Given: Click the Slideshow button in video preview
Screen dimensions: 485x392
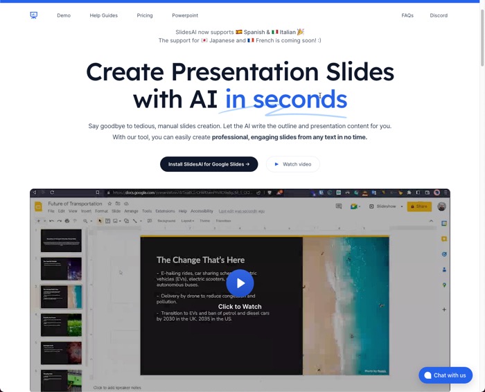Looking at the screenshot, I should pos(382,206).
